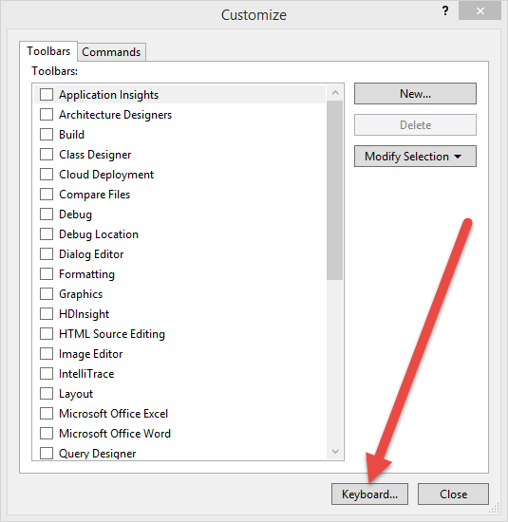The image size is (508, 522).
Task: Close the Customize dialog window
Action: [480, 11]
